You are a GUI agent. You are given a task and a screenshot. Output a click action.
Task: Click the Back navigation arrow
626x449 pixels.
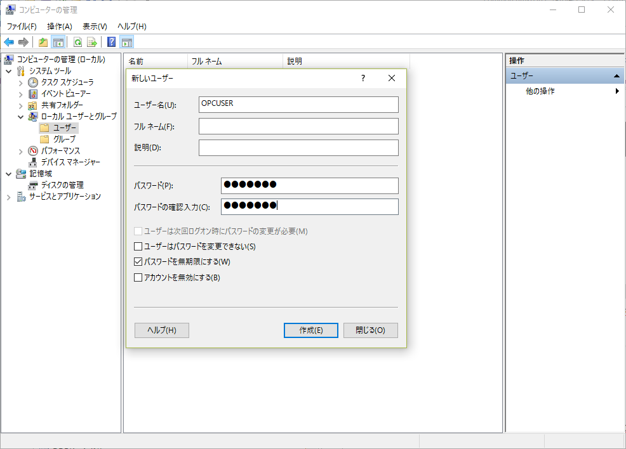(x=8, y=42)
